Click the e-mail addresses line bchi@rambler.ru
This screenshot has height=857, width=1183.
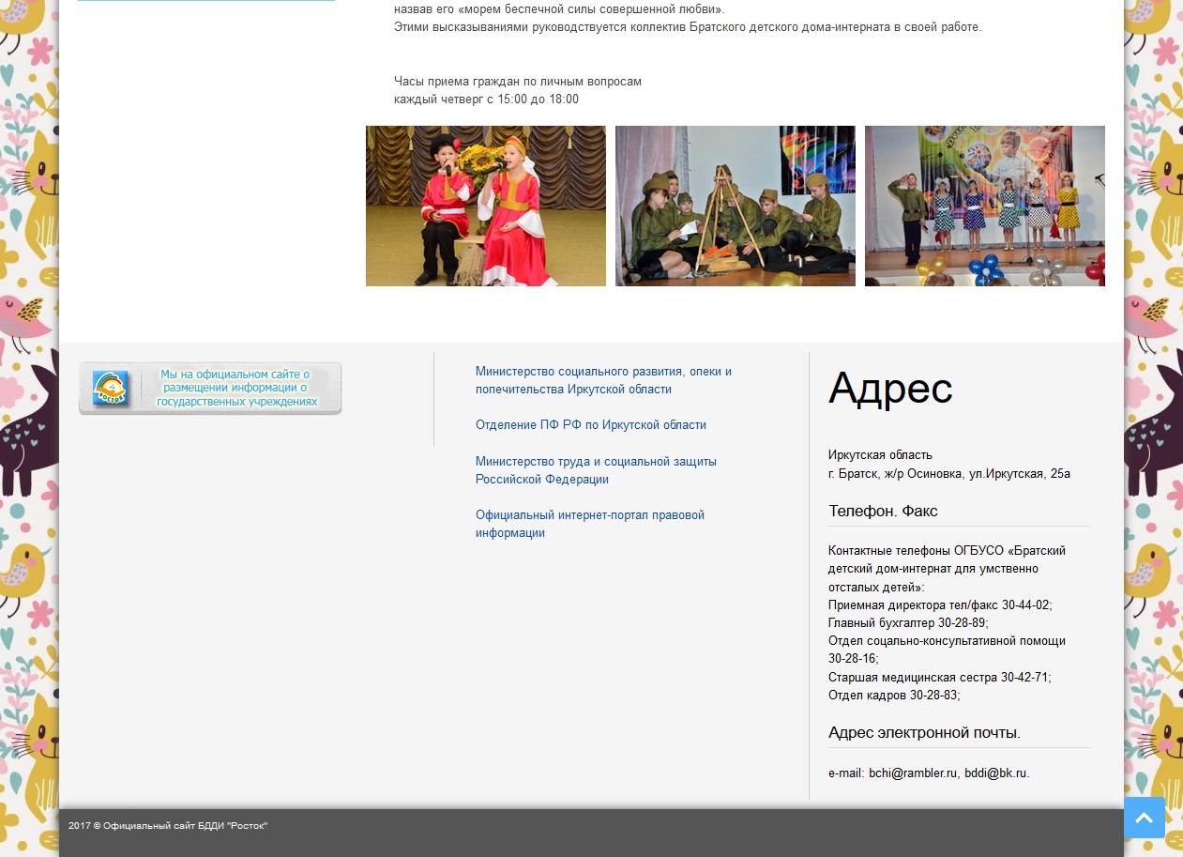[929, 773]
